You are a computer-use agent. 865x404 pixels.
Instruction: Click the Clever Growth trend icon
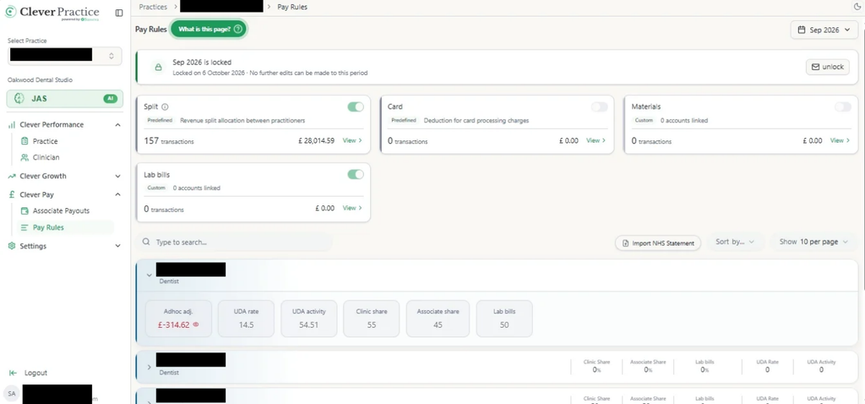click(x=12, y=176)
